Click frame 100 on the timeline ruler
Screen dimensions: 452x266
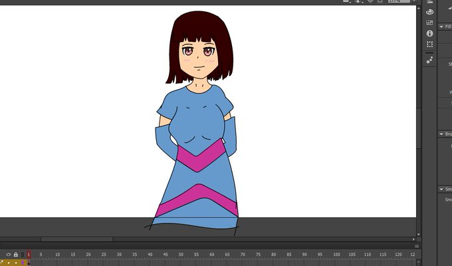[x=336, y=255]
